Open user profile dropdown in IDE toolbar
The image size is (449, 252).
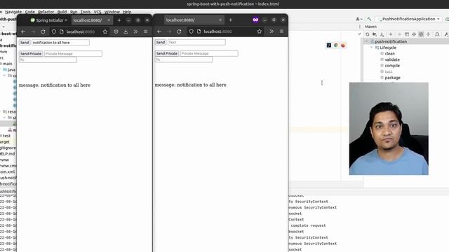click(358, 19)
